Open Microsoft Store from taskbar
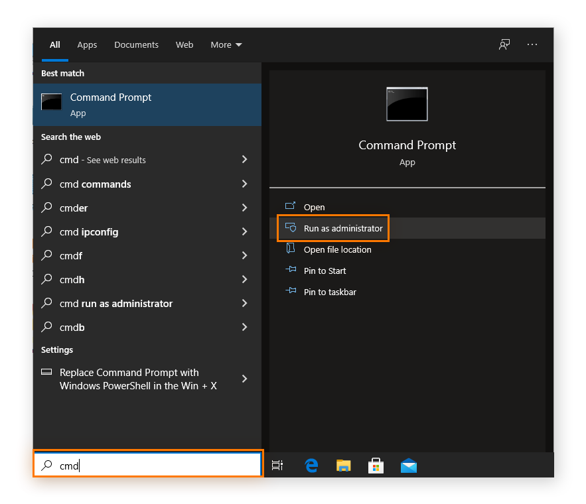 point(376,466)
